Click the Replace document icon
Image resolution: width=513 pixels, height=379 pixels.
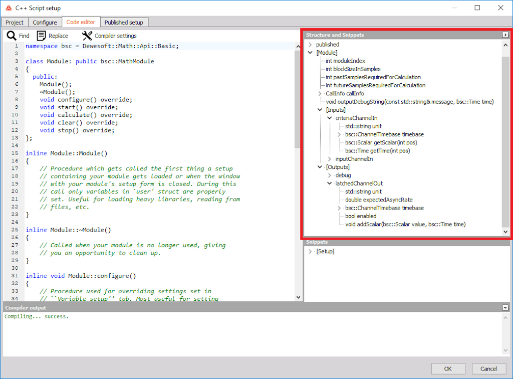(x=41, y=36)
